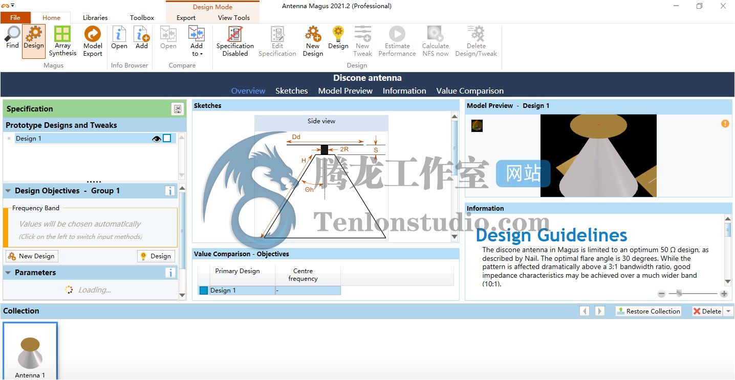The width and height of the screenshot is (735, 380).
Task: Open the View Tools ribbon tab
Action: (234, 17)
